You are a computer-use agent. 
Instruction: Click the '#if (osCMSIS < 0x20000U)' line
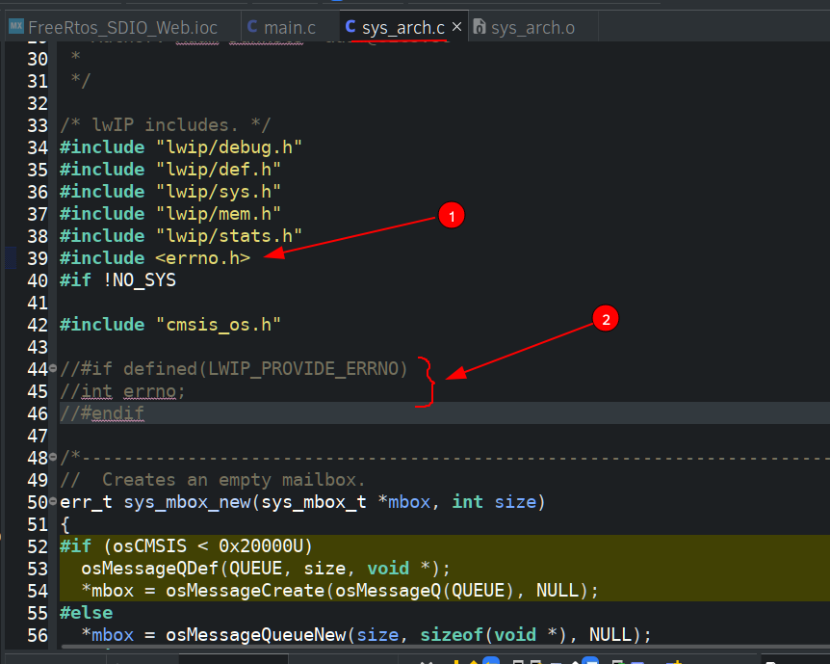tap(187, 545)
